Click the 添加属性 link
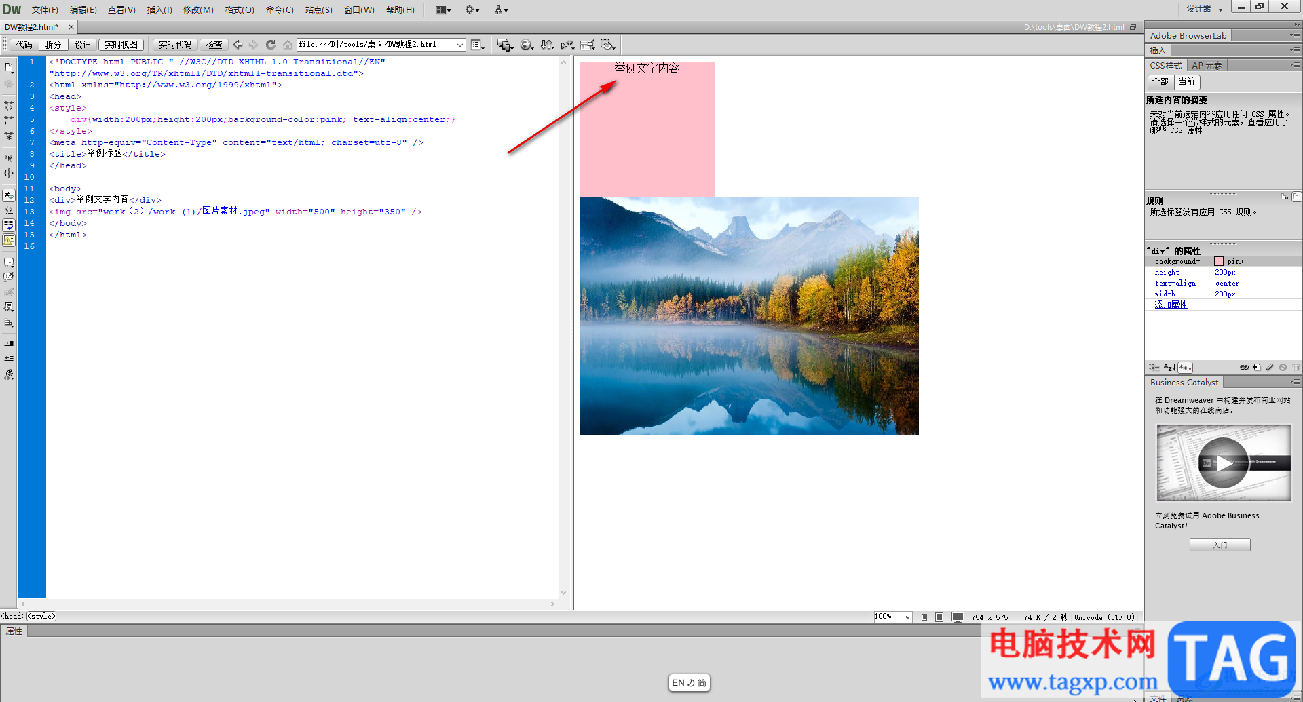 (1171, 305)
